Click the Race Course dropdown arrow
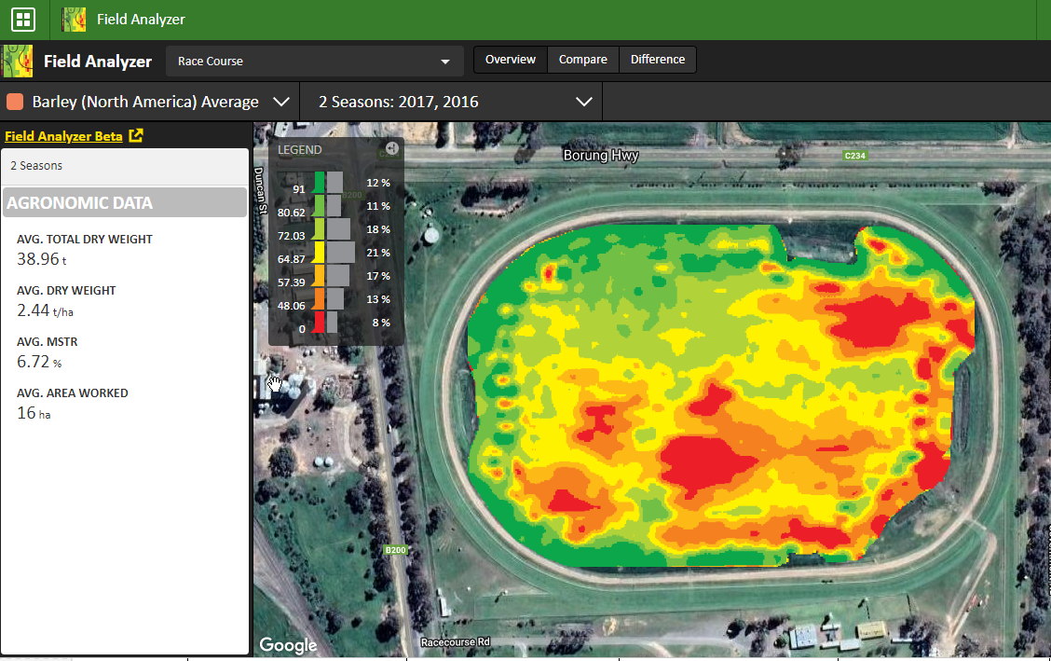 [x=445, y=62]
